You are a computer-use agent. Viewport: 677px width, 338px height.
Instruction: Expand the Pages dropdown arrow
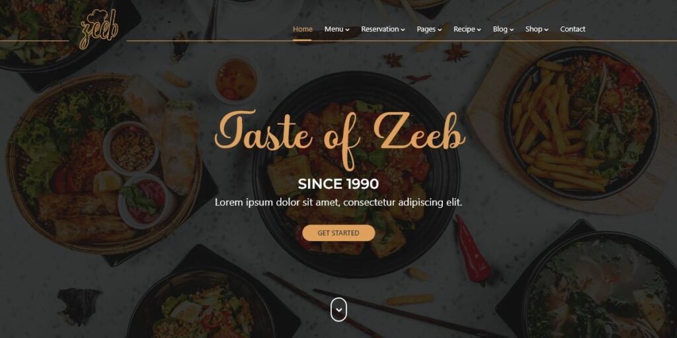[440, 30]
